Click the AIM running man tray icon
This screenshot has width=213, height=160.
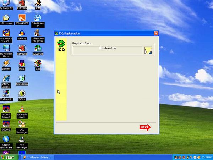(x=187, y=158)
